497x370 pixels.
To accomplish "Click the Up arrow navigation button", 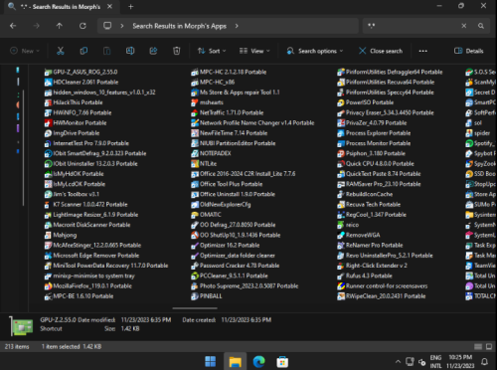I will 60,26.
